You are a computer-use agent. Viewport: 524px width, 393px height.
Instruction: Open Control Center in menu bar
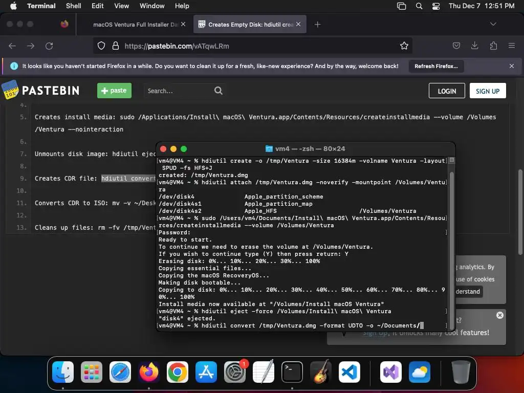tap(436, 6)
